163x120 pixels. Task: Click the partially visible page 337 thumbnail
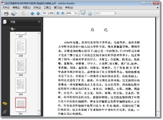pos(21,33)
